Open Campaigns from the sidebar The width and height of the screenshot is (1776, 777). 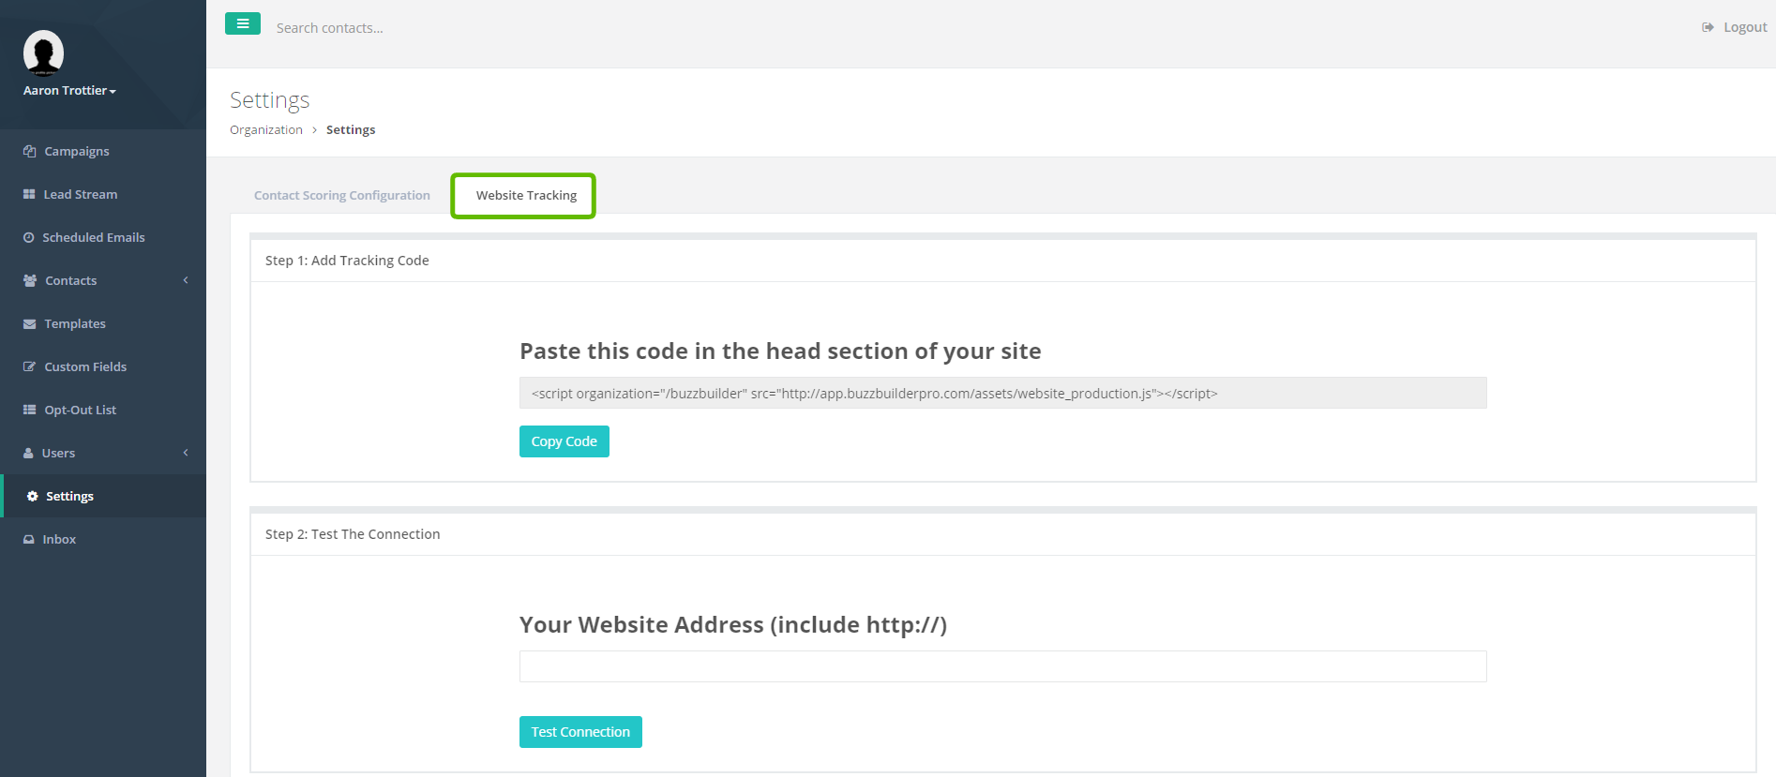[x=103, y=151]
